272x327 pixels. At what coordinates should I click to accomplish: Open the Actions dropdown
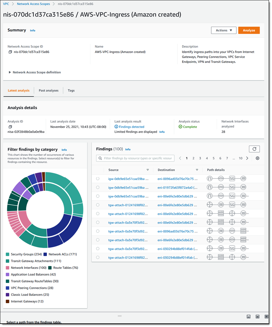coord(224,30)
